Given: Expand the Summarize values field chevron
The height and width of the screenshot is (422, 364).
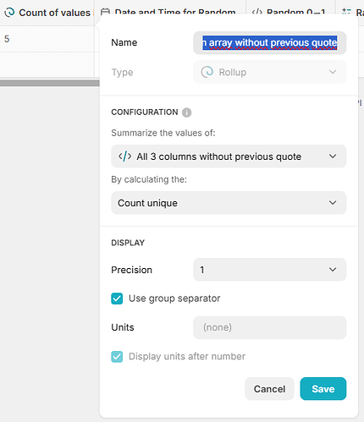Looking at the screenshot, I should pyautogui.click(x=333, y=156).
